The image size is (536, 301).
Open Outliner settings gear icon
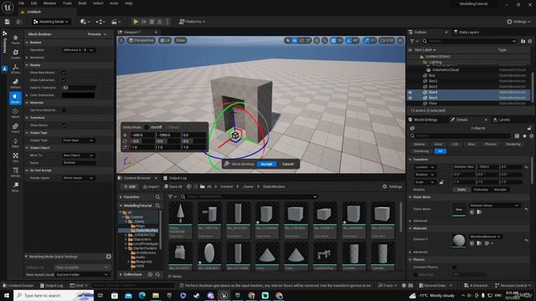pos(530,41)
